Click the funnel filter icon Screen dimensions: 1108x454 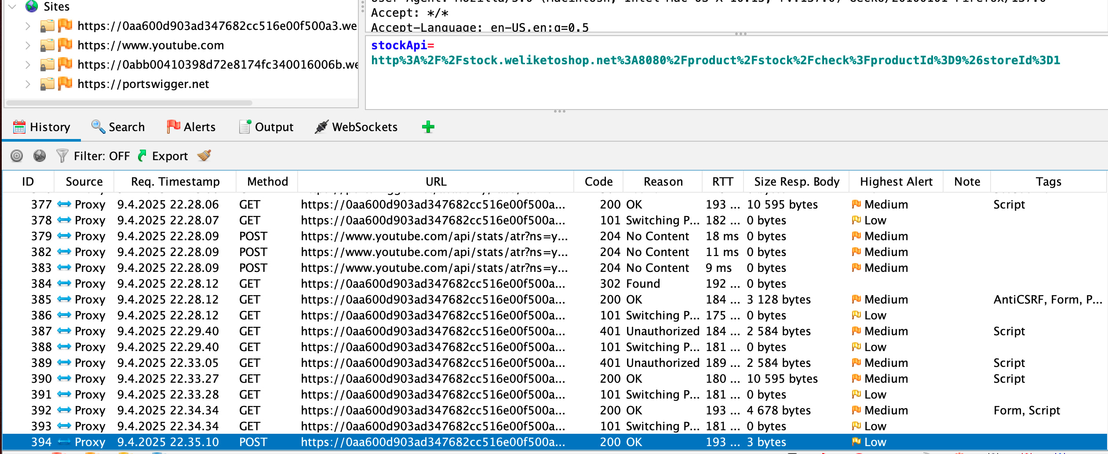(x=62, y=156)
